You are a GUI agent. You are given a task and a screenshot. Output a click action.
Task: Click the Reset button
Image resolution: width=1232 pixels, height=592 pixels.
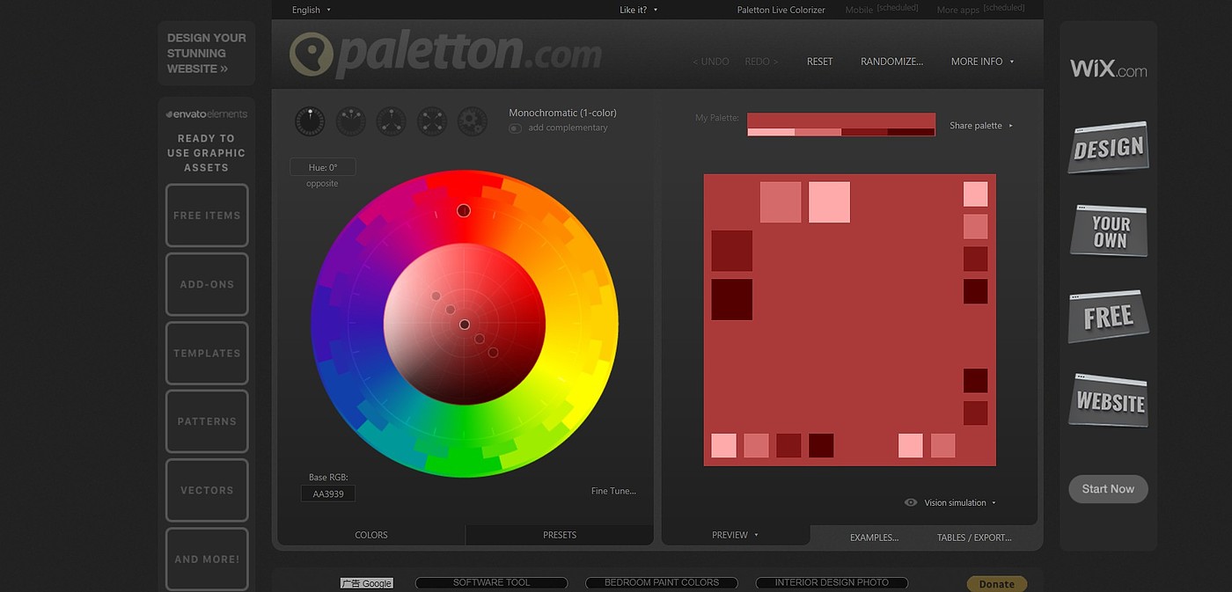point(819,62)
